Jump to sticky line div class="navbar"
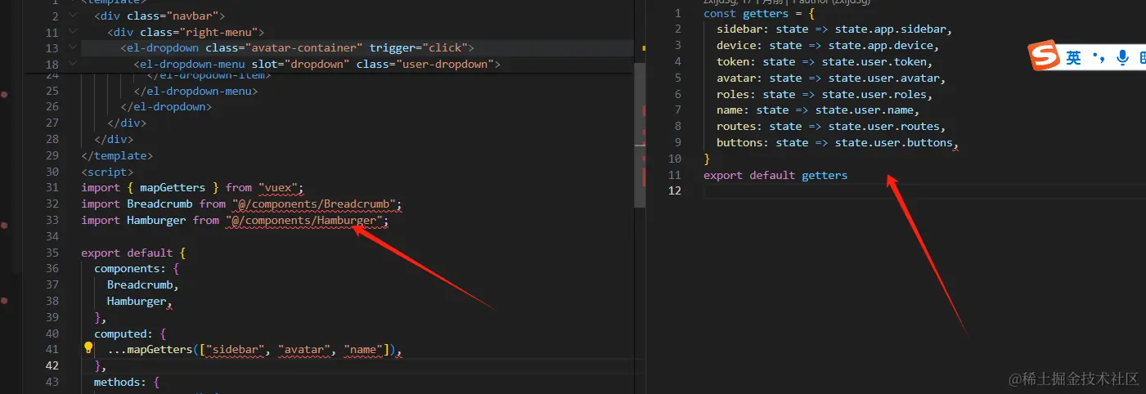The image size is (1146, 394). click(160, 16)
